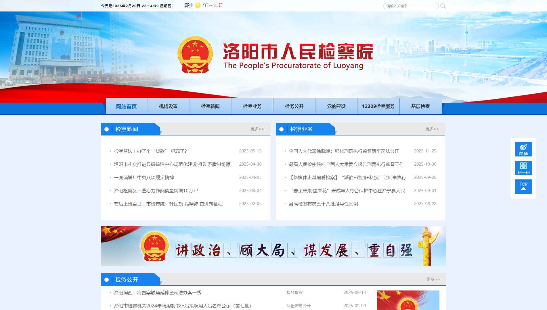Click the date 2025-11-25 in 检察业务 list
The image size is (547, 310).
point(425,151)
